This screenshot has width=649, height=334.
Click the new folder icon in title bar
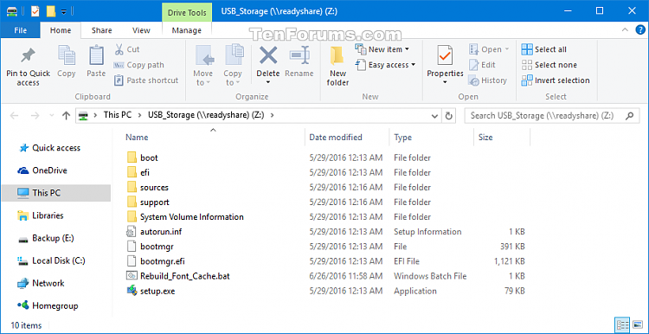51,11
